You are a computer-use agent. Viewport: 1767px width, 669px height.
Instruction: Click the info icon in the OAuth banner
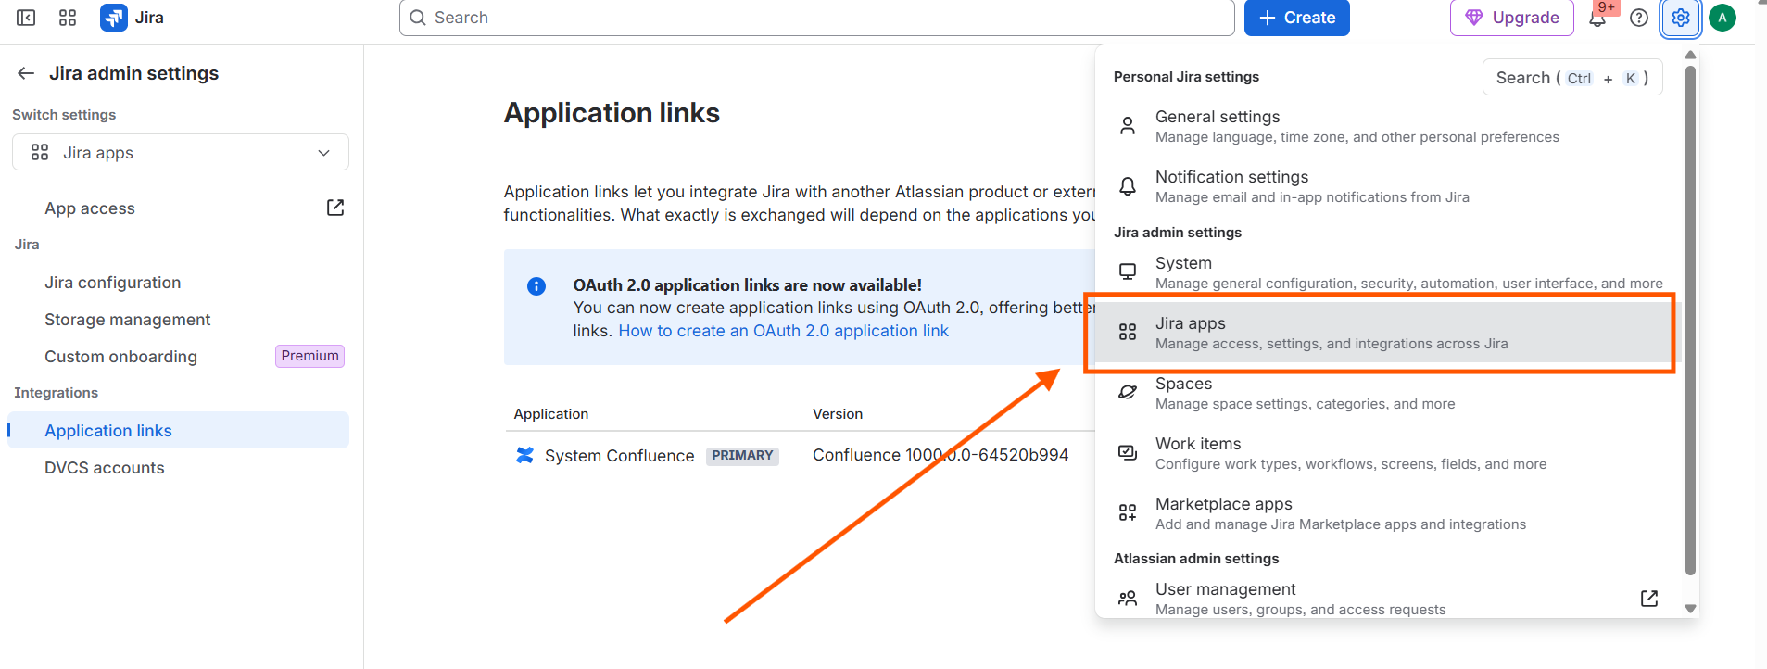[536, 286]
